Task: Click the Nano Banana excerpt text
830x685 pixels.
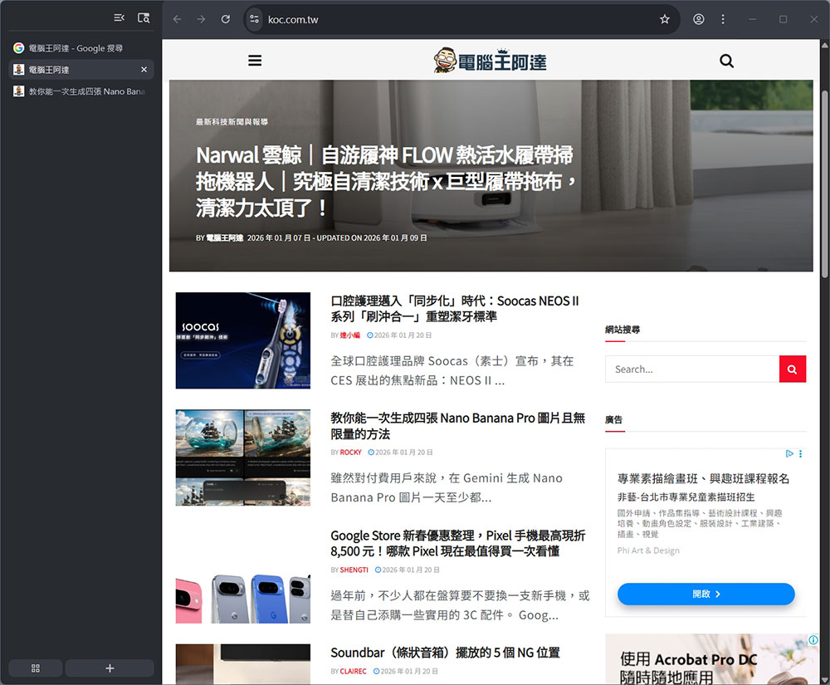Action: point(447,488)
